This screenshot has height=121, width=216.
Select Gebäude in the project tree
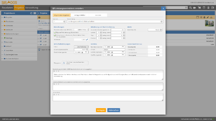[9, 30]
